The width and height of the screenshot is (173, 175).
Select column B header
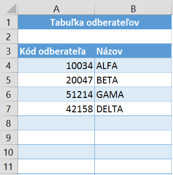tap(133, 8)
